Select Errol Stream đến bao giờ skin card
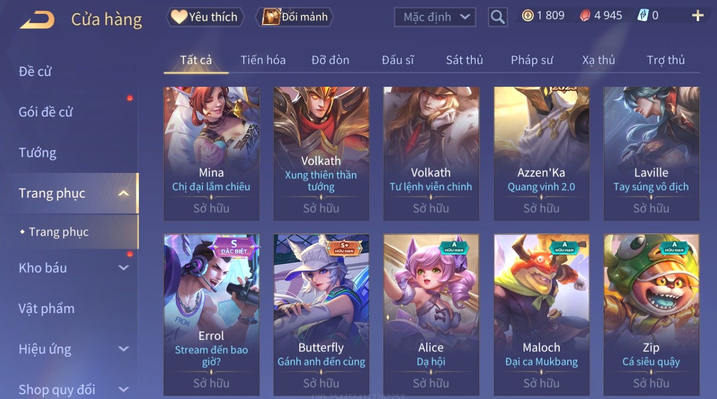This screenshot has width=717, height=399. click(212, 314)
